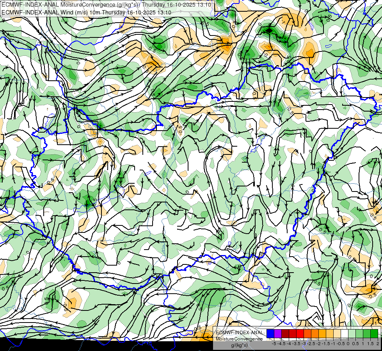This screenshot has width=382, height=351.
Task: Click the legend text MoistureConvergence
Action: point(239,339)
